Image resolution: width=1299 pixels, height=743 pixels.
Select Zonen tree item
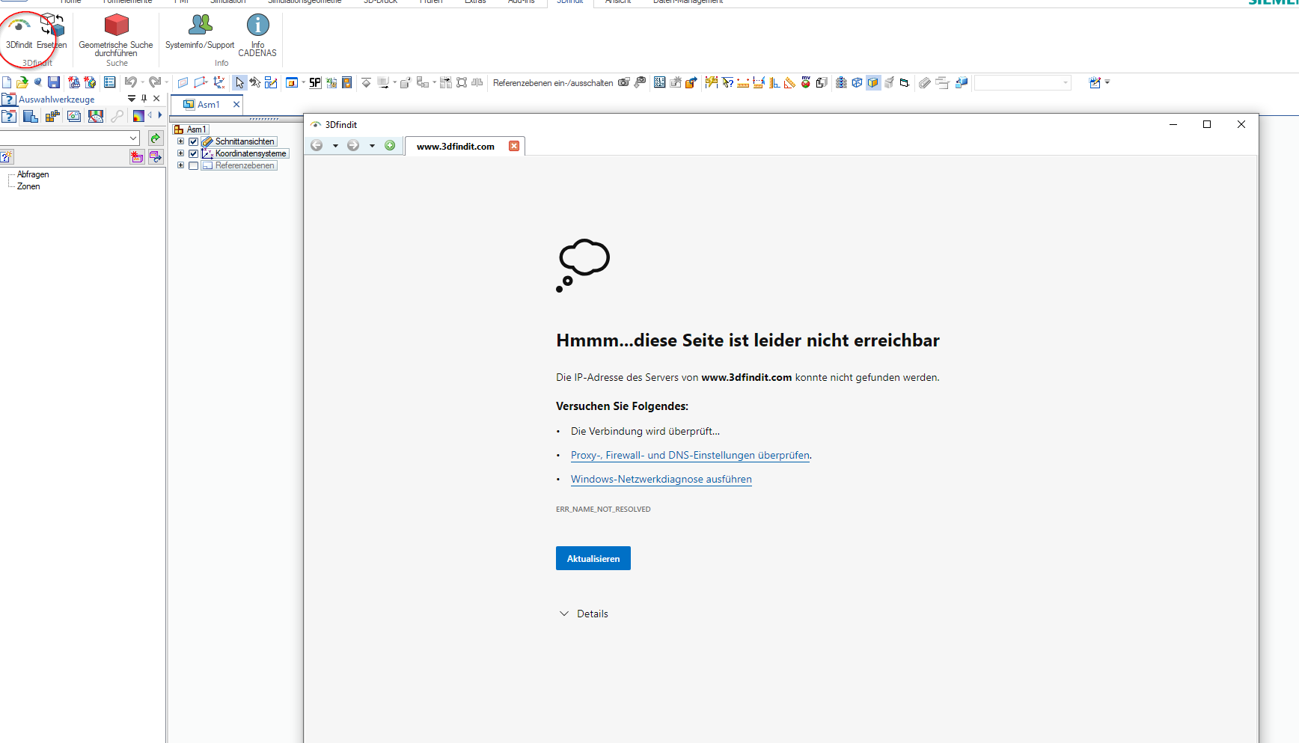pos(28,186)
